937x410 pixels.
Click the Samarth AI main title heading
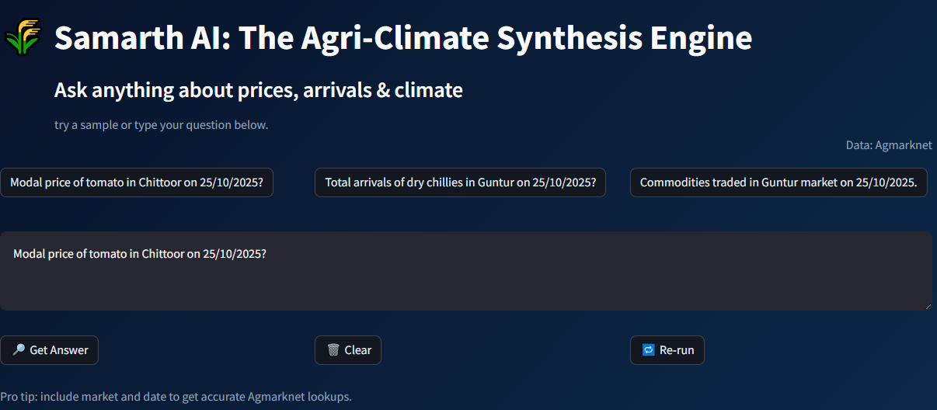(402, 38)
